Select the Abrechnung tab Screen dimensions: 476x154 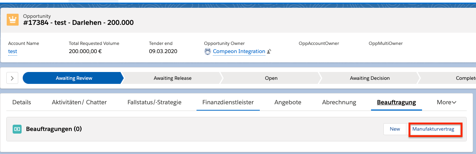(x=339, y=102)
